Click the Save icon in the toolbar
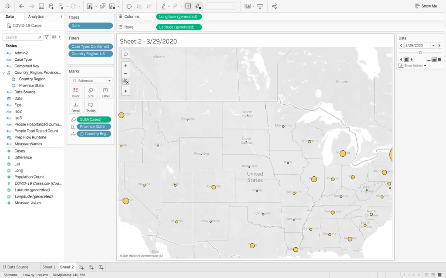 coord(41,6)
